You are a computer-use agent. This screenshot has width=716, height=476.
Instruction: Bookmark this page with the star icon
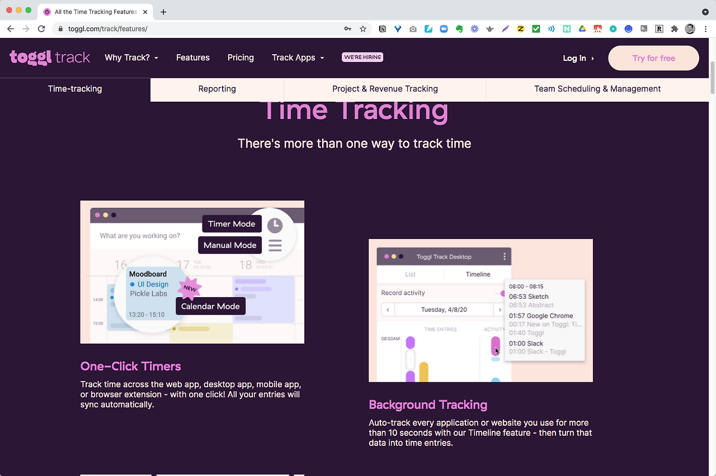pos(363,28)
